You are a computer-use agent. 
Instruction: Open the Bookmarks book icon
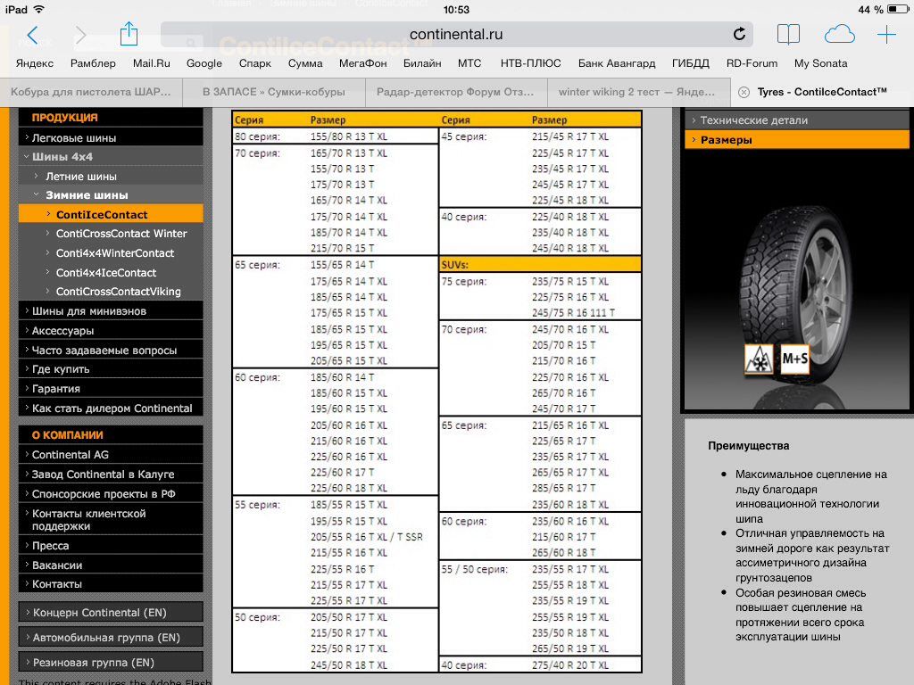(788, 35)
